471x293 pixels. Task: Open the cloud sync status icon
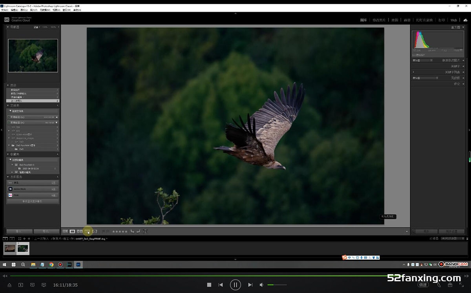tap(466, 20)
